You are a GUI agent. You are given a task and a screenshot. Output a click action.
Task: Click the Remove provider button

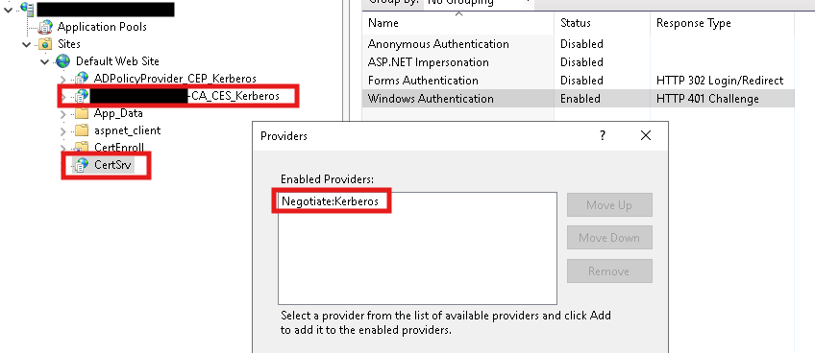pos(609,271)
